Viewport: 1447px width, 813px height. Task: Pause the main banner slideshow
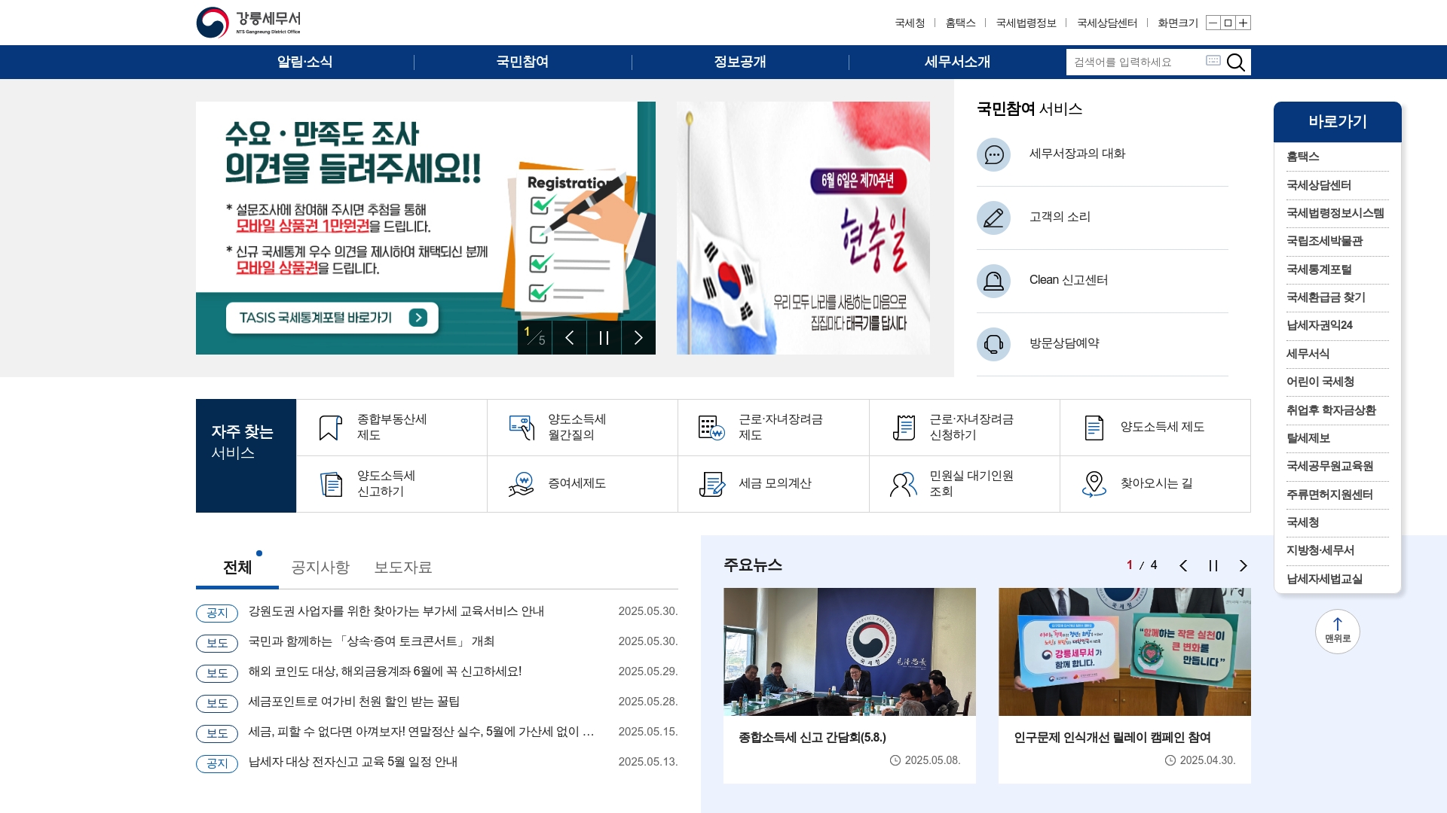coord(604,337)
